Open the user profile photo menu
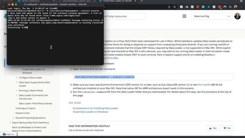The image size is (245, 138). click(237, 16)
